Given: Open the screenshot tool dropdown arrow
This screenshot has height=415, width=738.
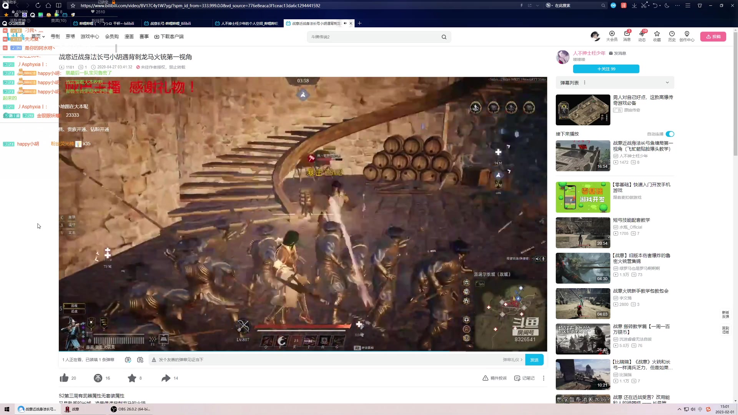Looking at the screenshot, I should [x=648, y=5].
